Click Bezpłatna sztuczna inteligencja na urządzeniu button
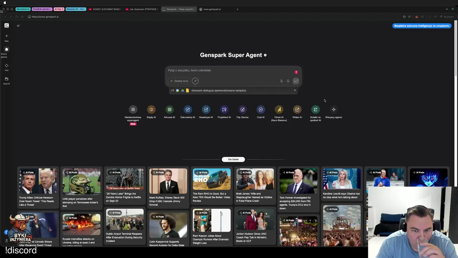 (x=422, y=26)
